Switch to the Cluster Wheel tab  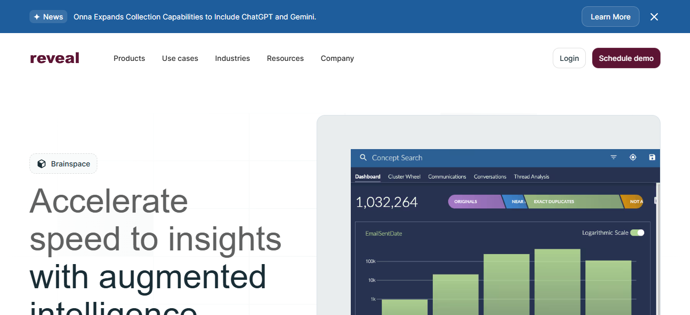click(x=404, y=177)
